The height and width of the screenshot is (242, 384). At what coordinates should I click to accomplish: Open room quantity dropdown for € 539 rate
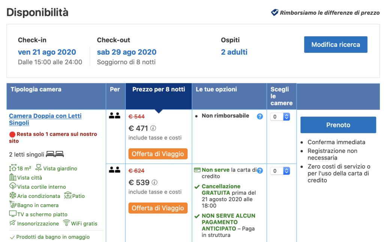click(x=280, y=171)
